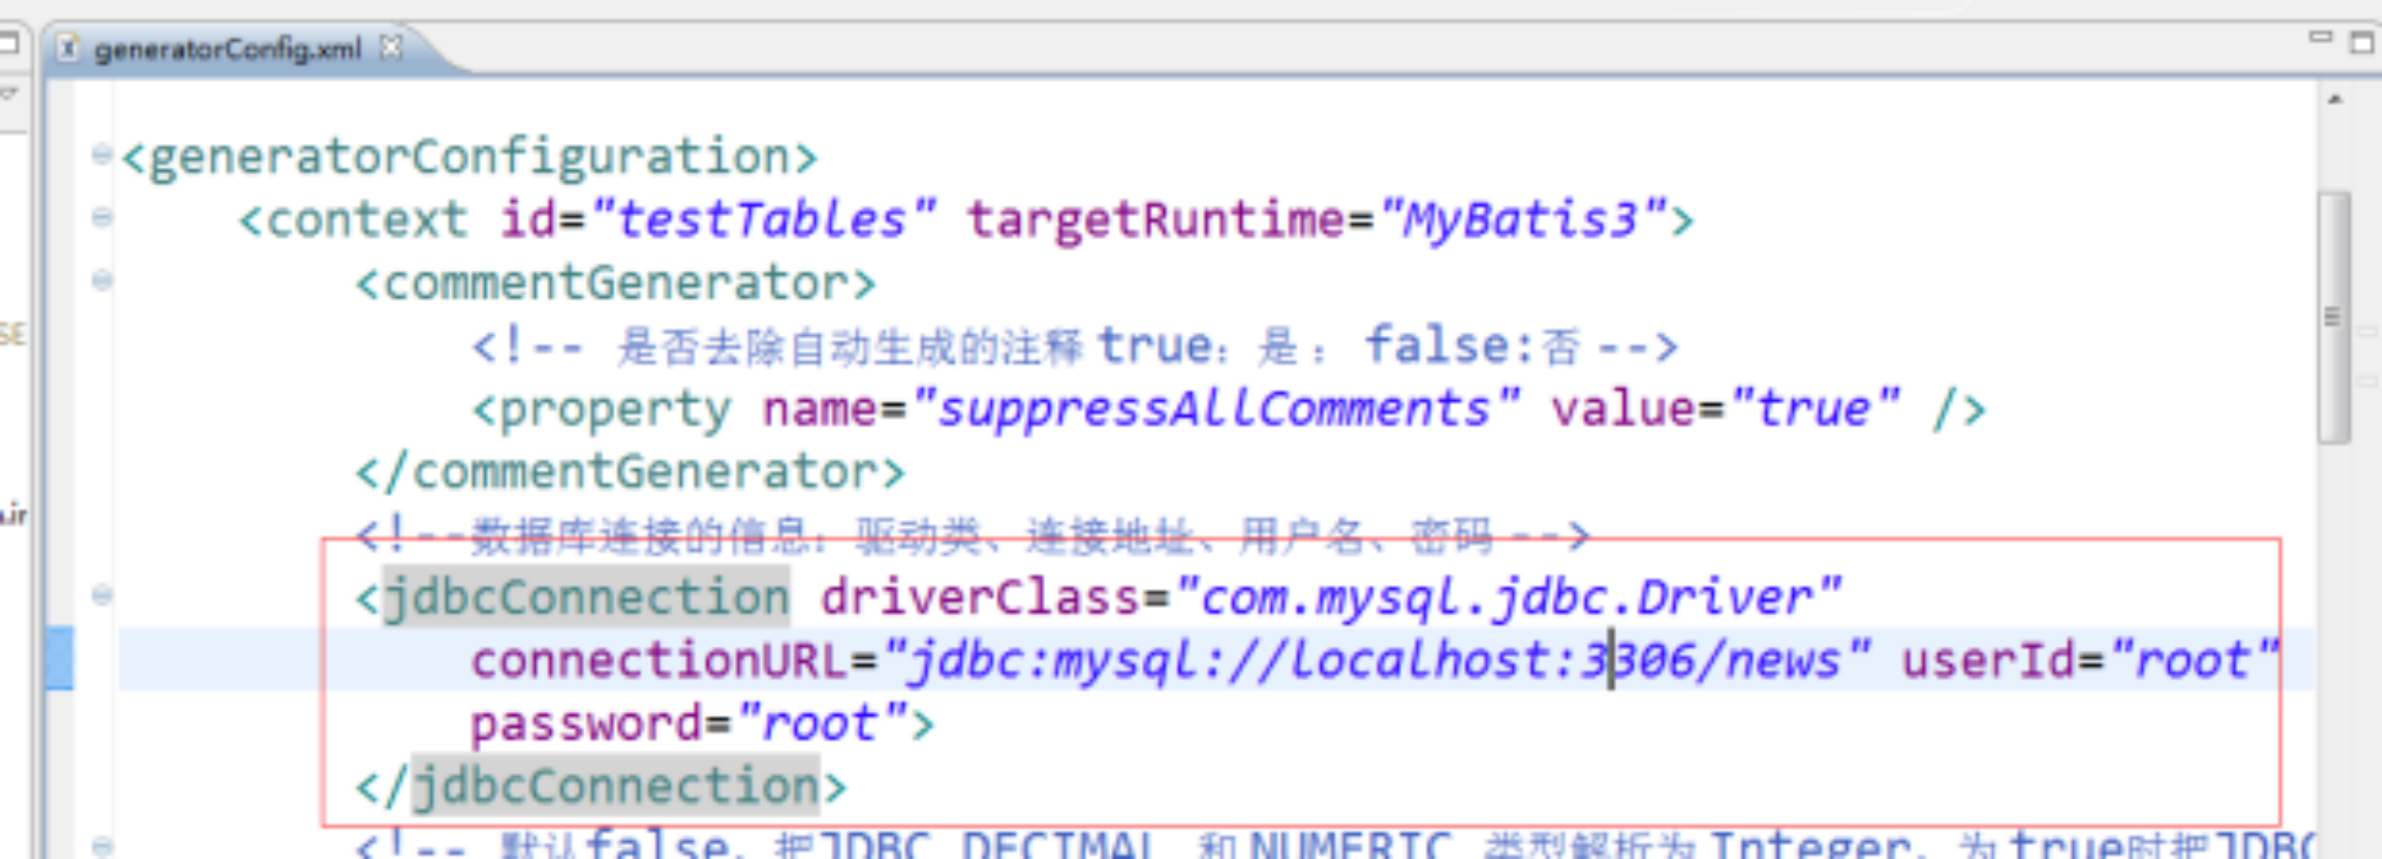Click the closing commentGenerator tag
The height and width of the screenshot is (859, 2382).
coord(631,472)
